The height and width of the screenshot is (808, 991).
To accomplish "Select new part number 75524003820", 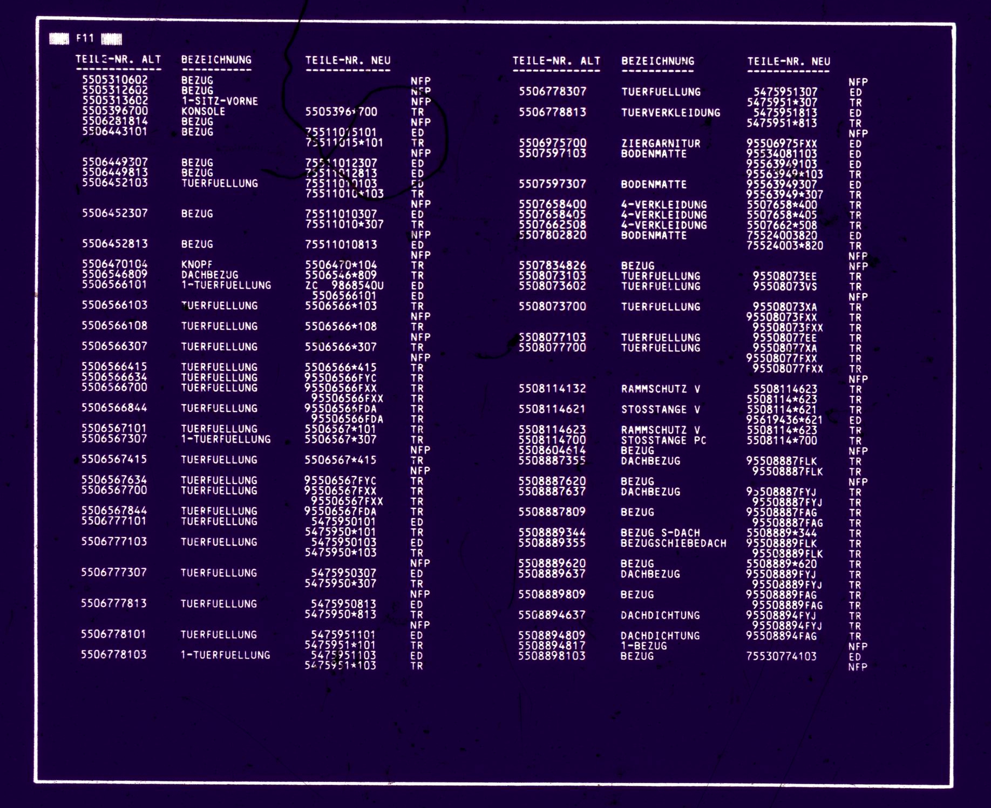I will (782, 236).
